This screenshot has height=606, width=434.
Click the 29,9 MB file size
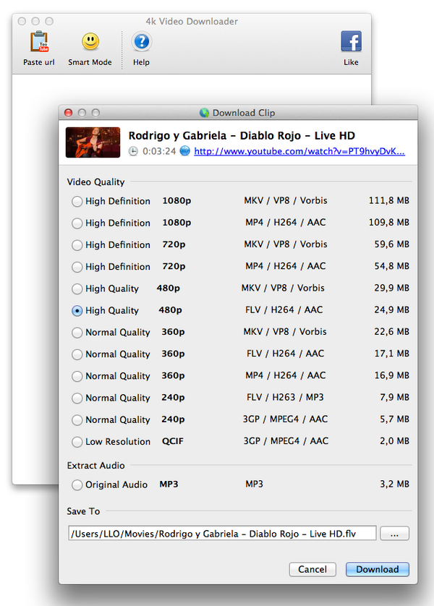click(x=391, y=288)
